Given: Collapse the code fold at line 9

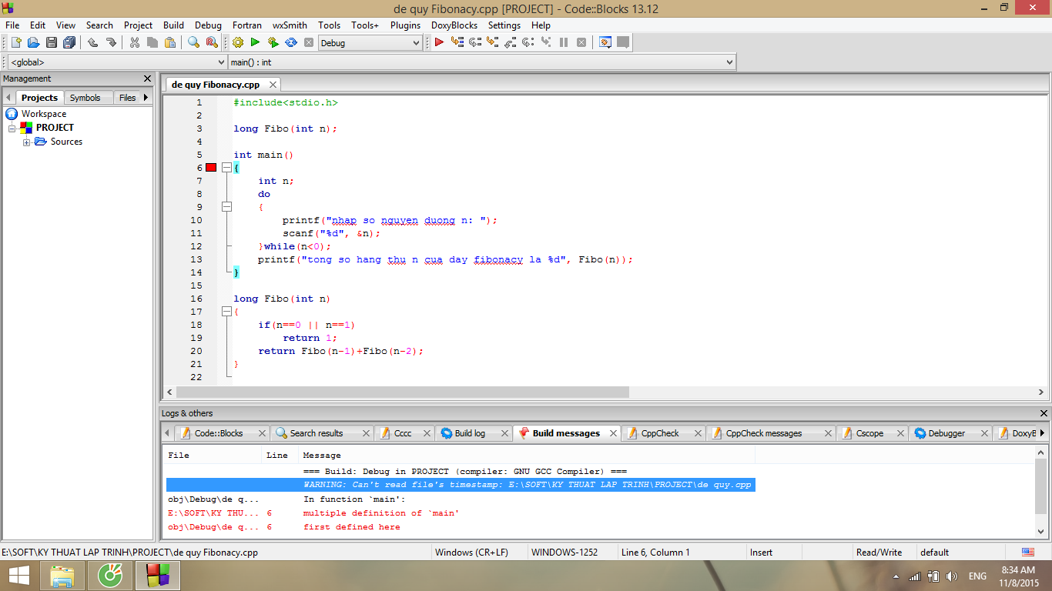Looking at the screenshot, I should (226, 207).
